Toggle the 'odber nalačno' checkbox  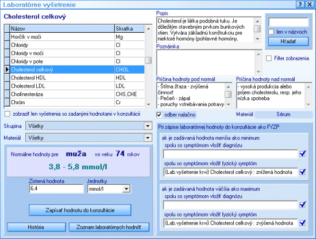(x=159, y=115)
